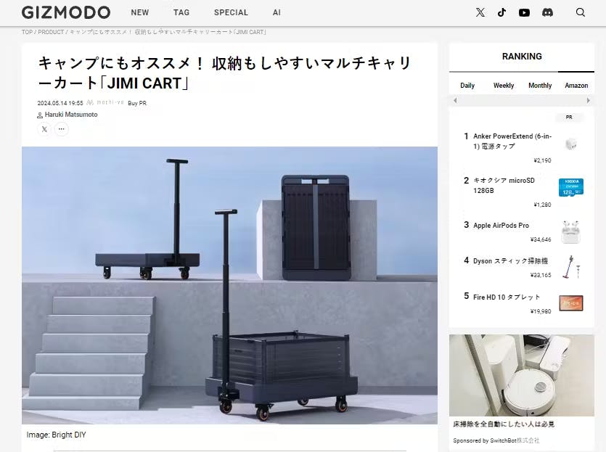Viewport: 606px width, 452px height.
Task: Open Gizmodo's X (Twitter) profile in header
Action: pos(480,12)
